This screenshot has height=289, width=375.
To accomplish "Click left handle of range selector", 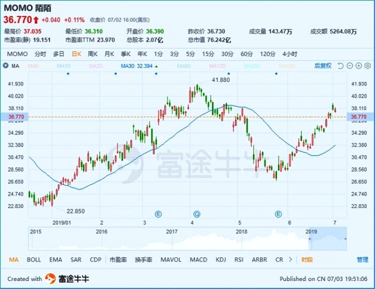I will 310,239.
